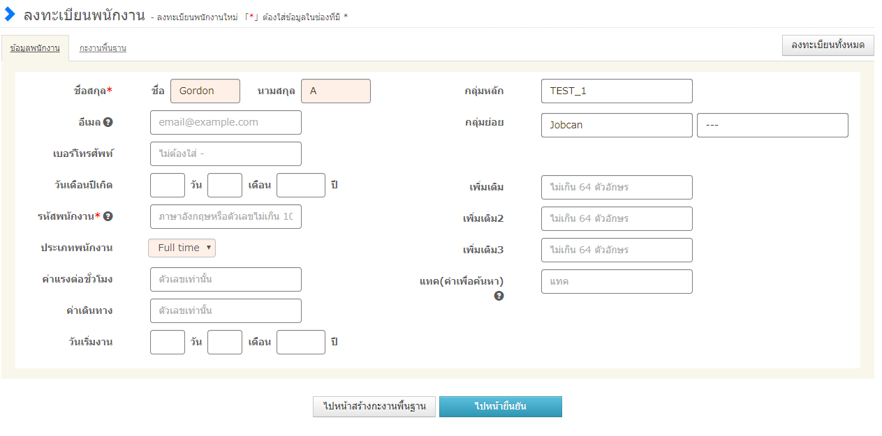Open the ประเภทพนักงาน Full time dropdown
Viewport: 882px width, 436px height.
(x=182, y=248)
